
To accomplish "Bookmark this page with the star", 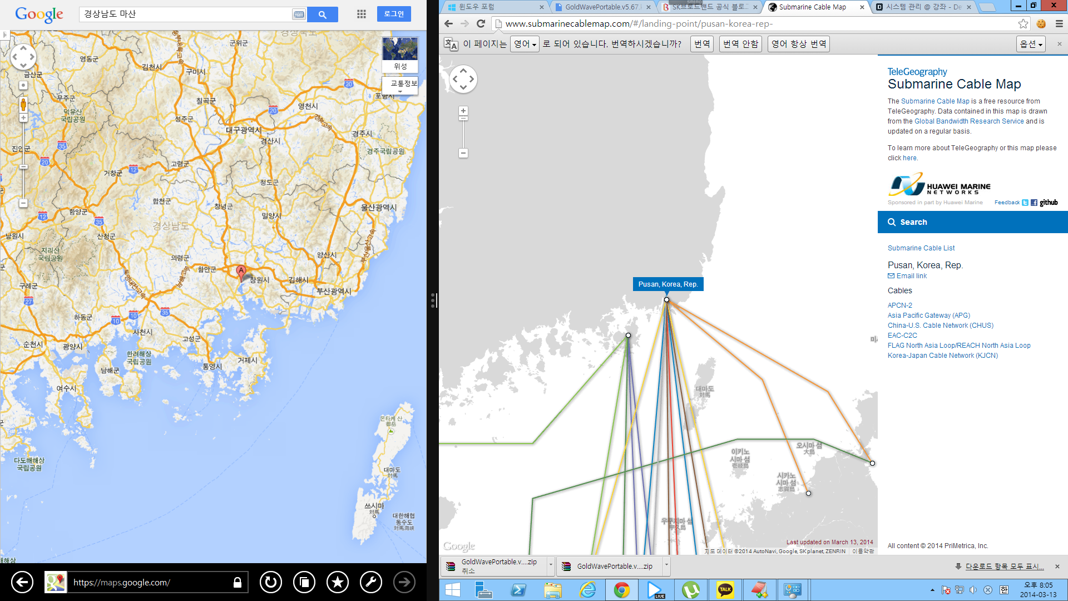I will (1023, 23).
